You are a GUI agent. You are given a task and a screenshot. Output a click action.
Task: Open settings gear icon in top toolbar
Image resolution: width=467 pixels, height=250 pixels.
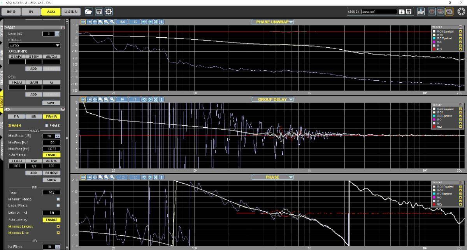109,12
